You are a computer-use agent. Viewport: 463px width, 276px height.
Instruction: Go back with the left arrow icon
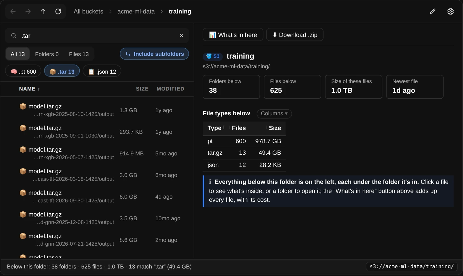point(13,12)
